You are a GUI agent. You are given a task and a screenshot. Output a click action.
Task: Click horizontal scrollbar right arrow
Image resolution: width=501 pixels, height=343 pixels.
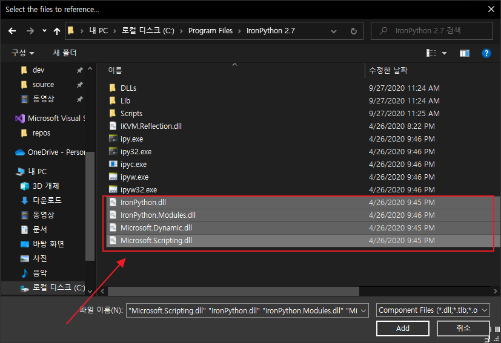click(495, 291)
